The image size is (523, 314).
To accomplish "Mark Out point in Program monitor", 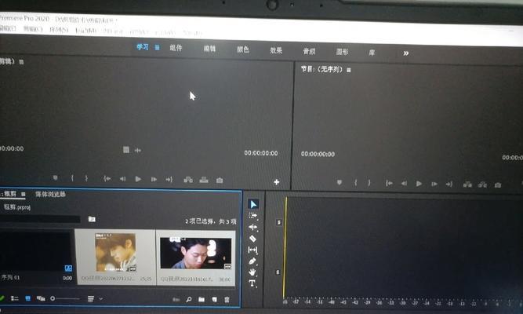I will click(369, 183).
